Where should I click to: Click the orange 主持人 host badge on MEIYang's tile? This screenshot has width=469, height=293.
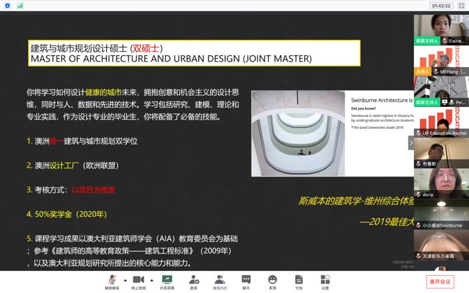tap(422, 72)
